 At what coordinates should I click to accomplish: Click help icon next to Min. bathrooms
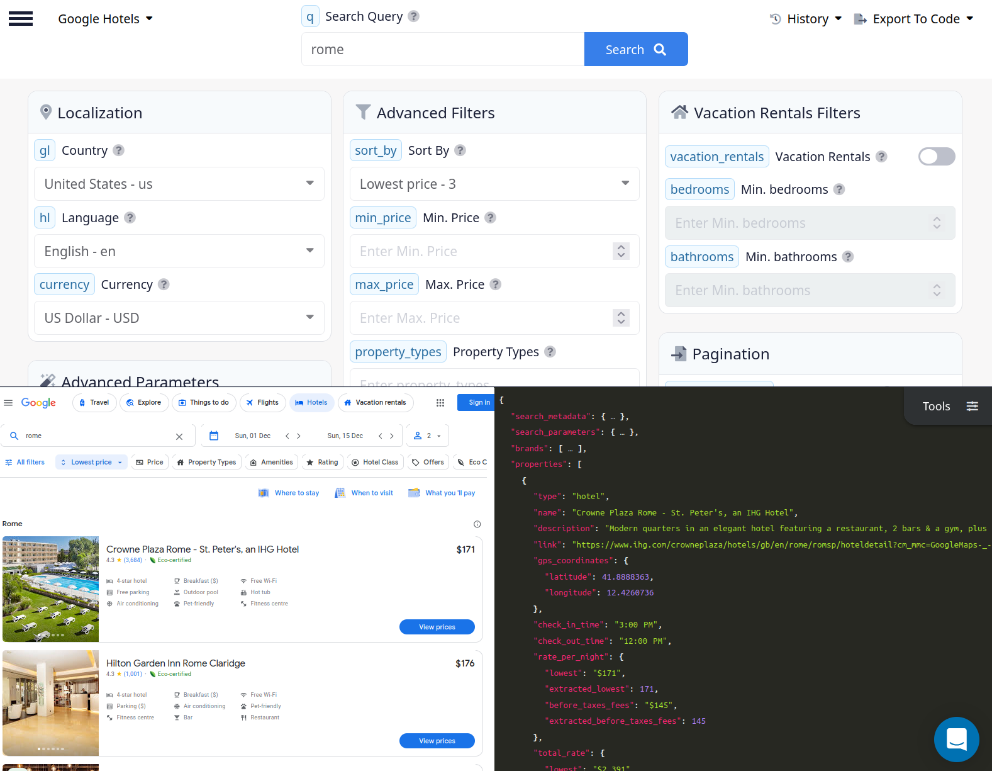pos(848,257)
